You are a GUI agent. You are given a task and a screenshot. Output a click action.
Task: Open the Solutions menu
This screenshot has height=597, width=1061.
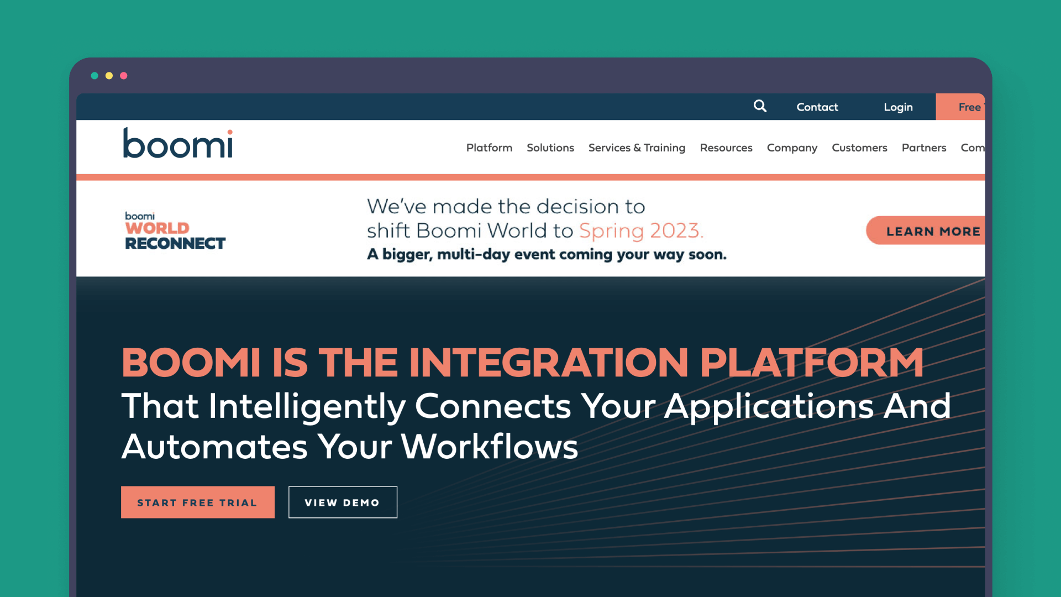coord(550,148)
